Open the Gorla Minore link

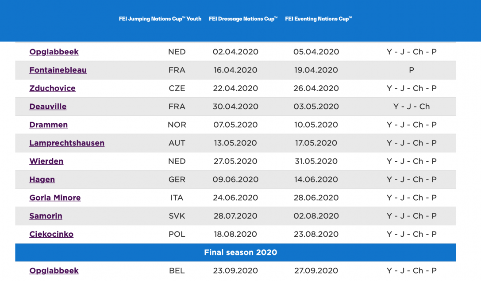(55, 197)
